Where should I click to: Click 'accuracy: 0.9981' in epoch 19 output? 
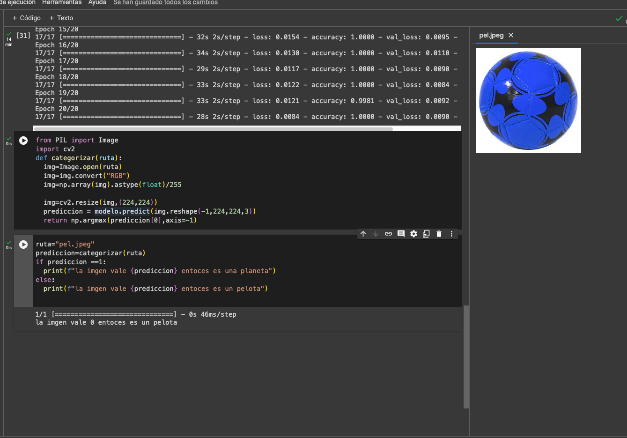(343, 101)
